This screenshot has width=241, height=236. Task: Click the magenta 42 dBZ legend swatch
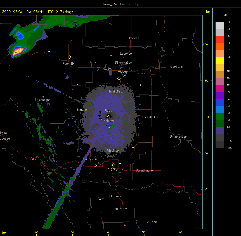pyautogui.click(x=220, y=88)
